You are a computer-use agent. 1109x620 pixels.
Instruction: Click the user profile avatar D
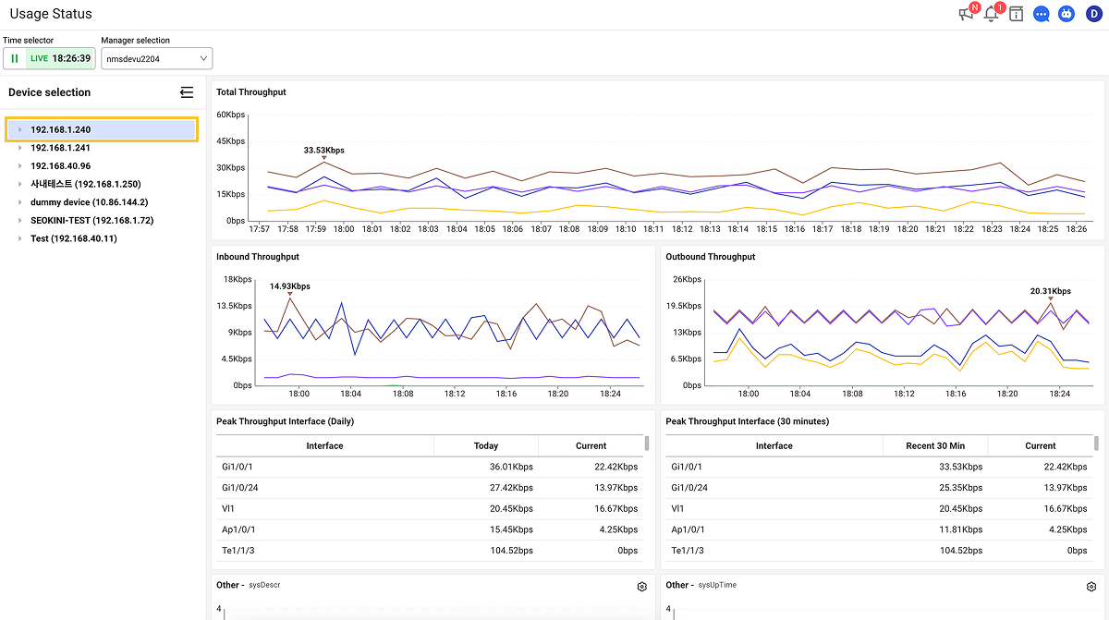1093,14
